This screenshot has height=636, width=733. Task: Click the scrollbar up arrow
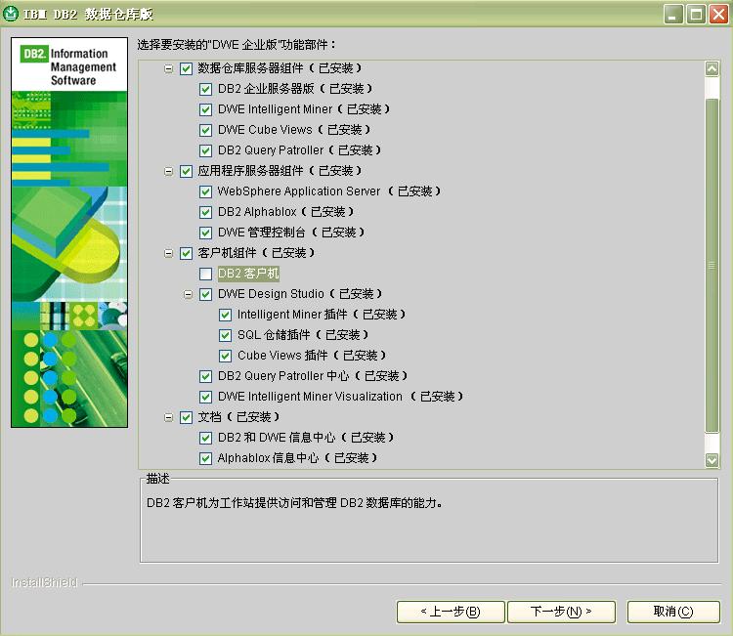coord(711,69)
